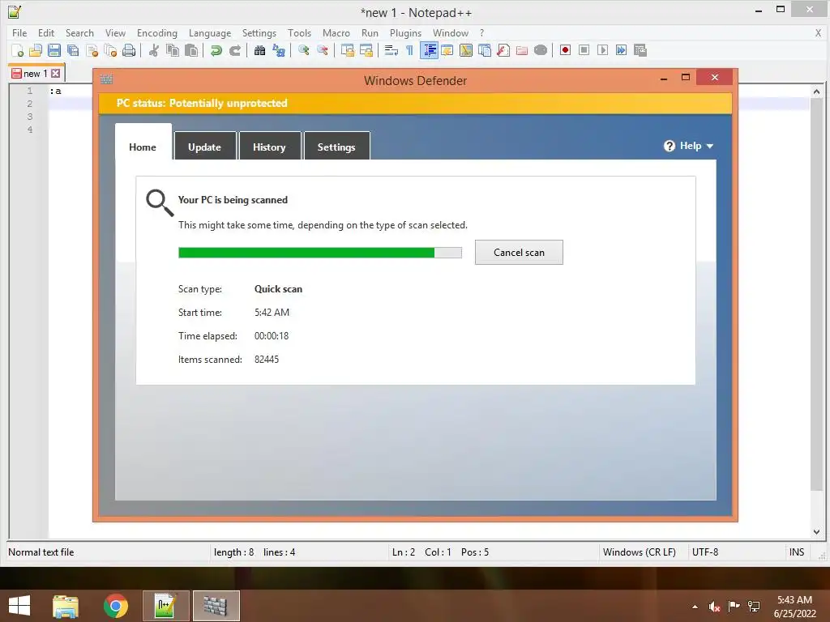Open the Encoding menu
The image size is (830, 622).
tap(157, 32)
